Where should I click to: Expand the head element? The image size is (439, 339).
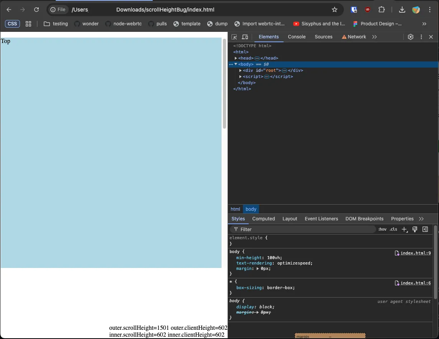236,58
